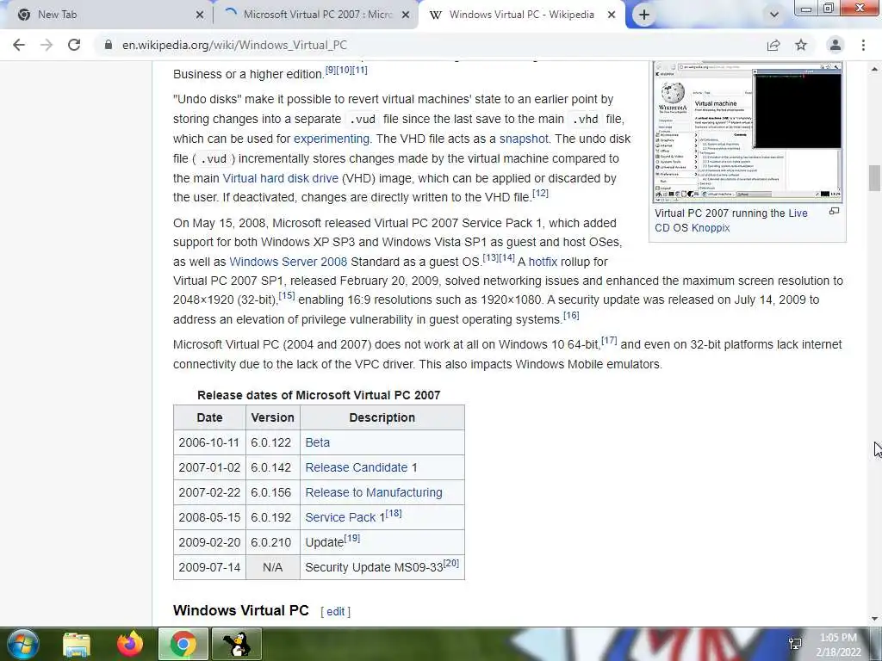Click citation [18] after Service Pack 1
Screen dimensions: 882x661
[x=394, y=513]
